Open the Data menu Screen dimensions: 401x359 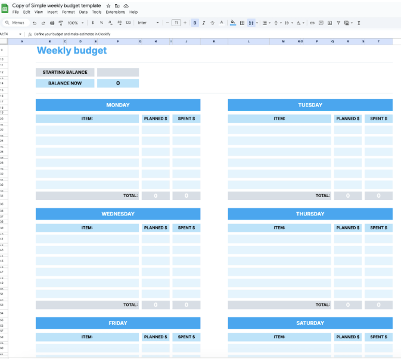click(x=83, y=12)
